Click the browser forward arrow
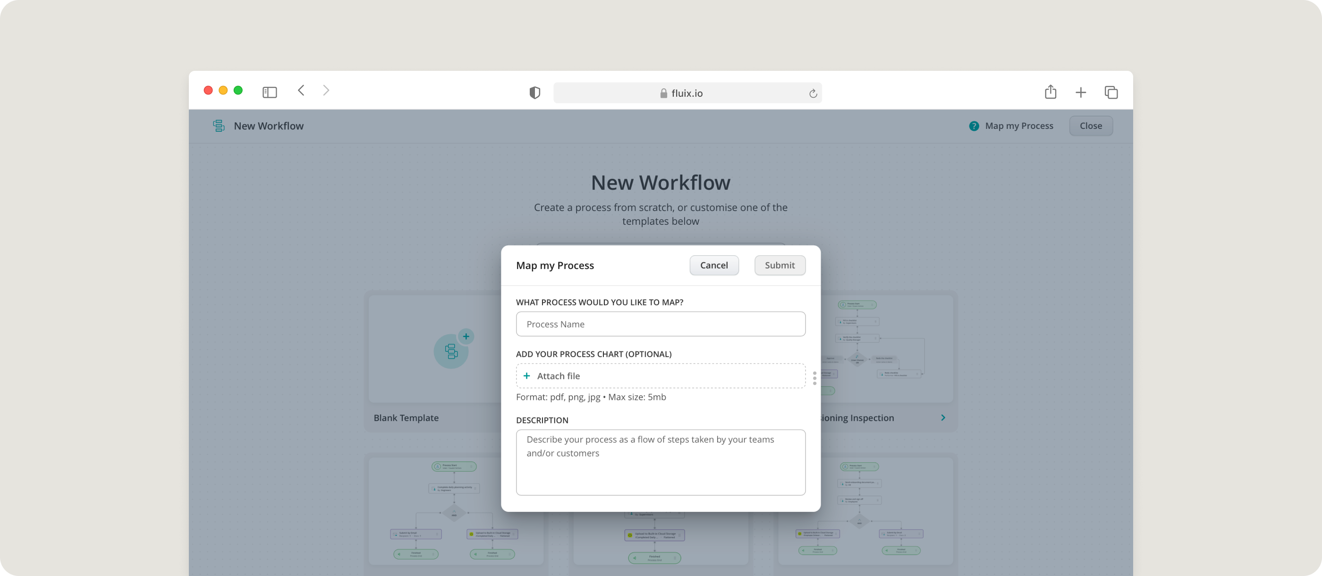1322x576 pixels. pos(326,90)
